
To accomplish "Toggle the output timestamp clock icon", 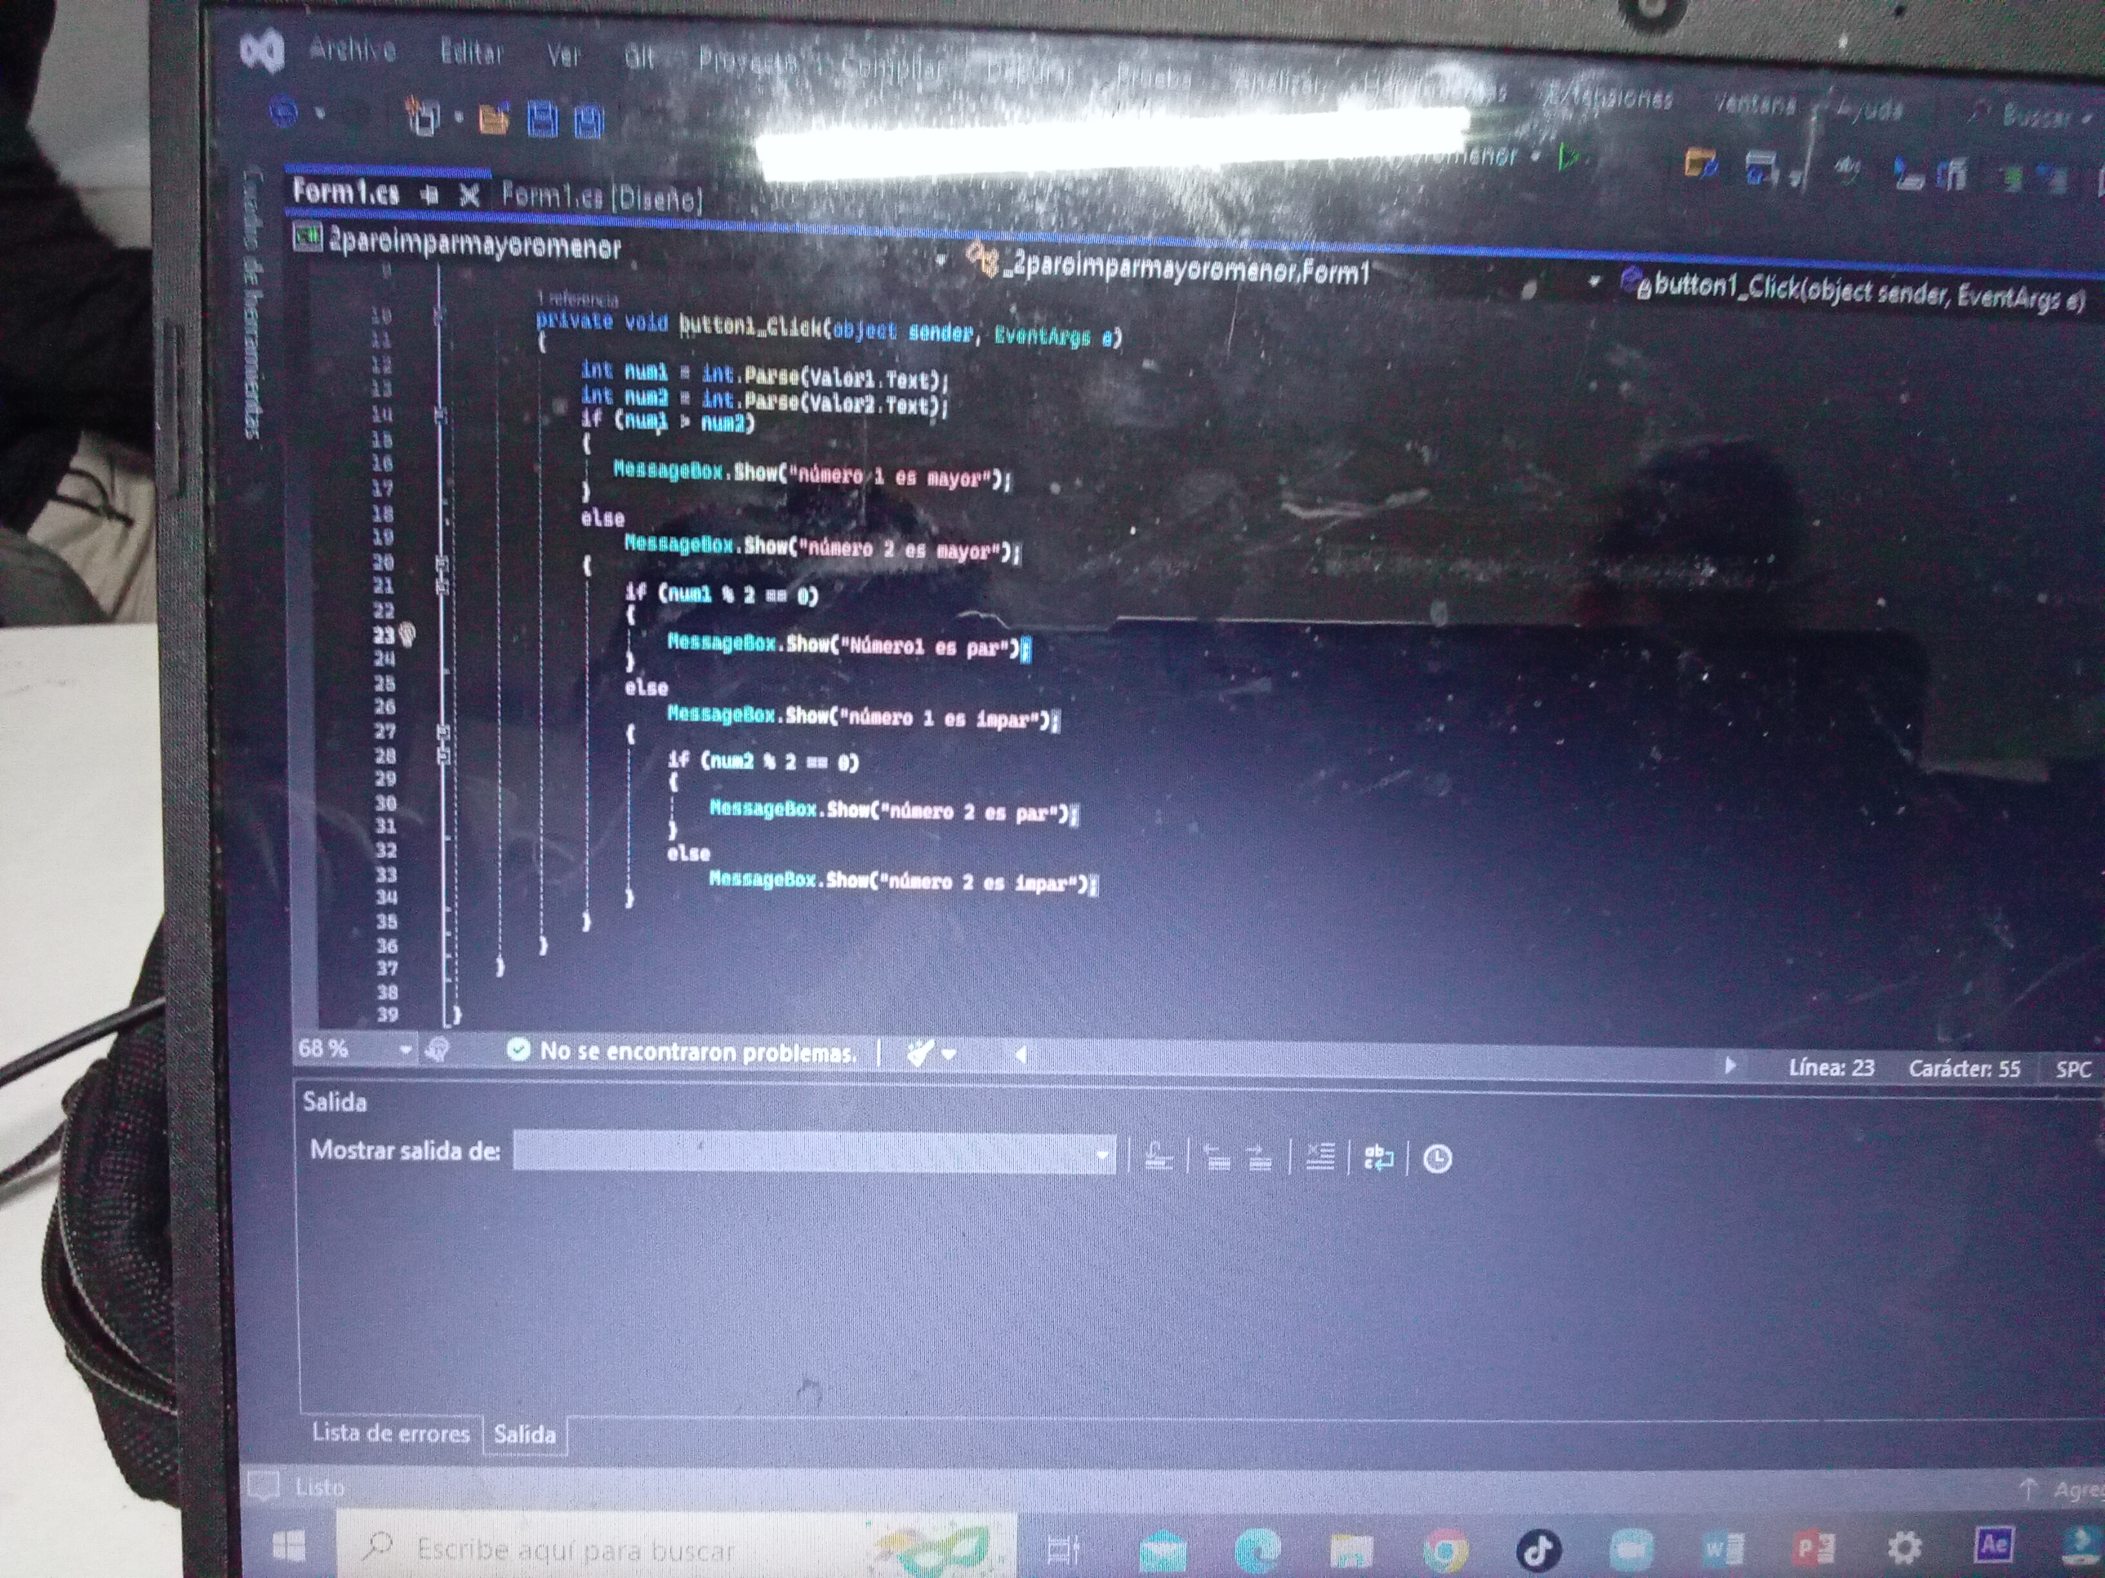I will pyautogui.click(x=1437, y=1158).
